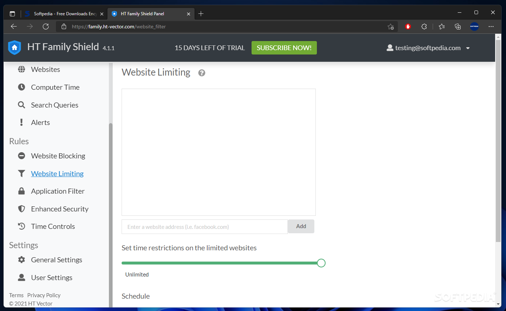
Task: Click the Website Blocking minus-circle icon
Action: [x=22, y=156]
